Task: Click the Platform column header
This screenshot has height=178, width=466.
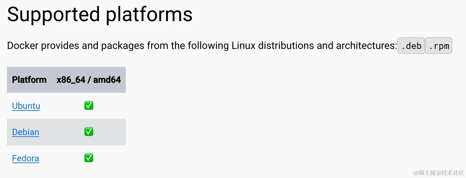Action: point(29,80)
